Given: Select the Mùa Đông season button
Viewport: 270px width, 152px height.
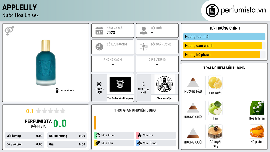Looking at the screenshot, I should coord(156,143).
